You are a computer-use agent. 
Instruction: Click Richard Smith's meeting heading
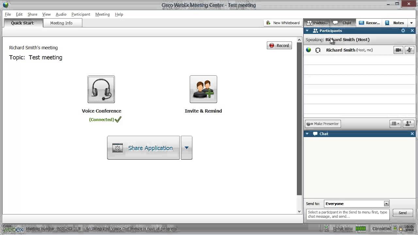pos(33,48)
